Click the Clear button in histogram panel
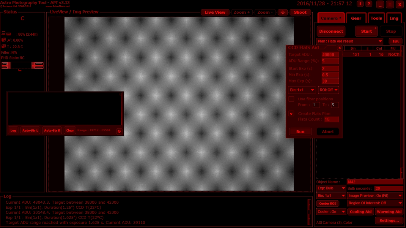The height and width of the screenshot is (228, 406). [70, 130]
